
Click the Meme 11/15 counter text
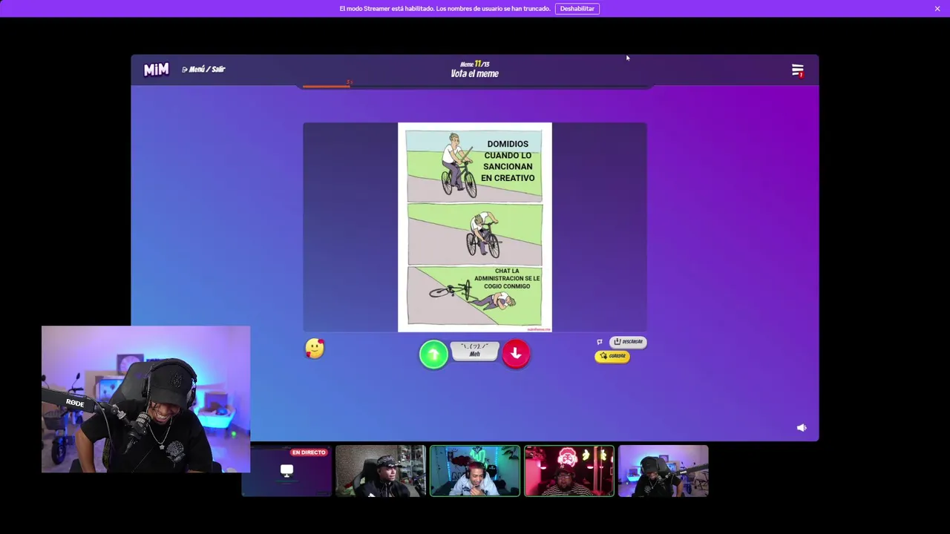pyautogui.click(x=475, y=64)
